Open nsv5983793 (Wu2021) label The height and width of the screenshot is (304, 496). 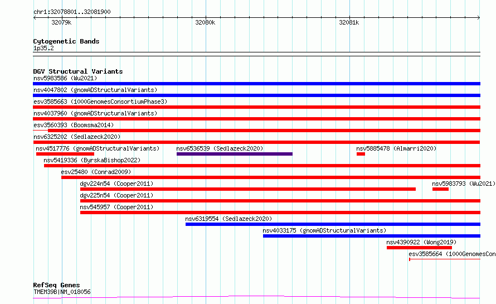pyautogui.click(x=464, y=184)
